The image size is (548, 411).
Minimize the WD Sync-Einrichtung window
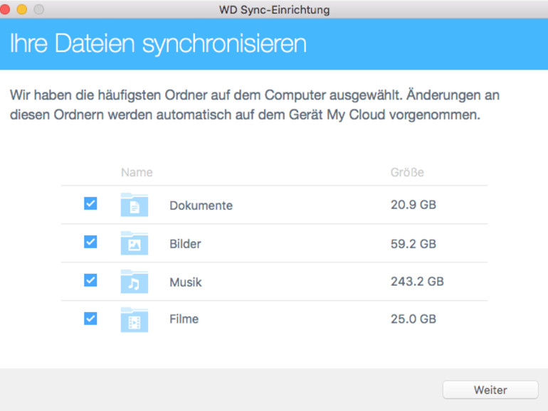coord(22,9)
